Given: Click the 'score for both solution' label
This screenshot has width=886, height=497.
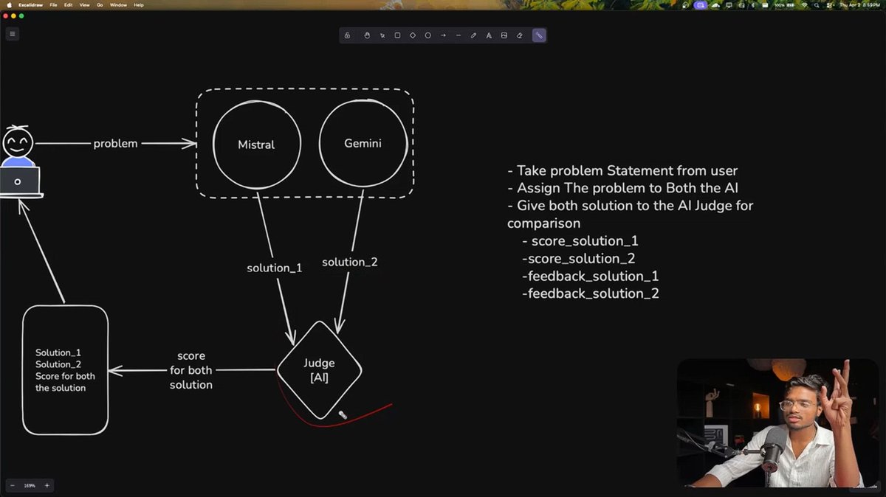Looking at the screenshot, I should pos(191,370).
